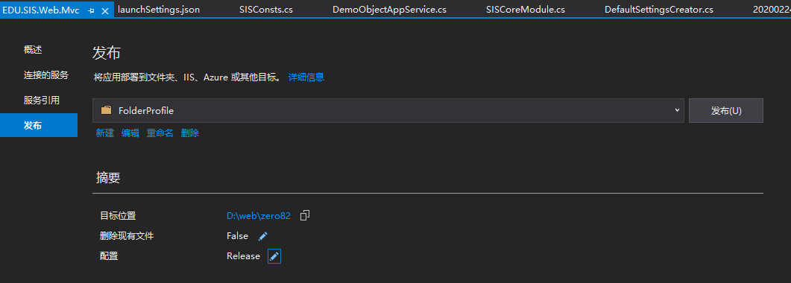791x283 pixels.
Task: Switch to SISConsts.cs tab
Action: (266, 10)
